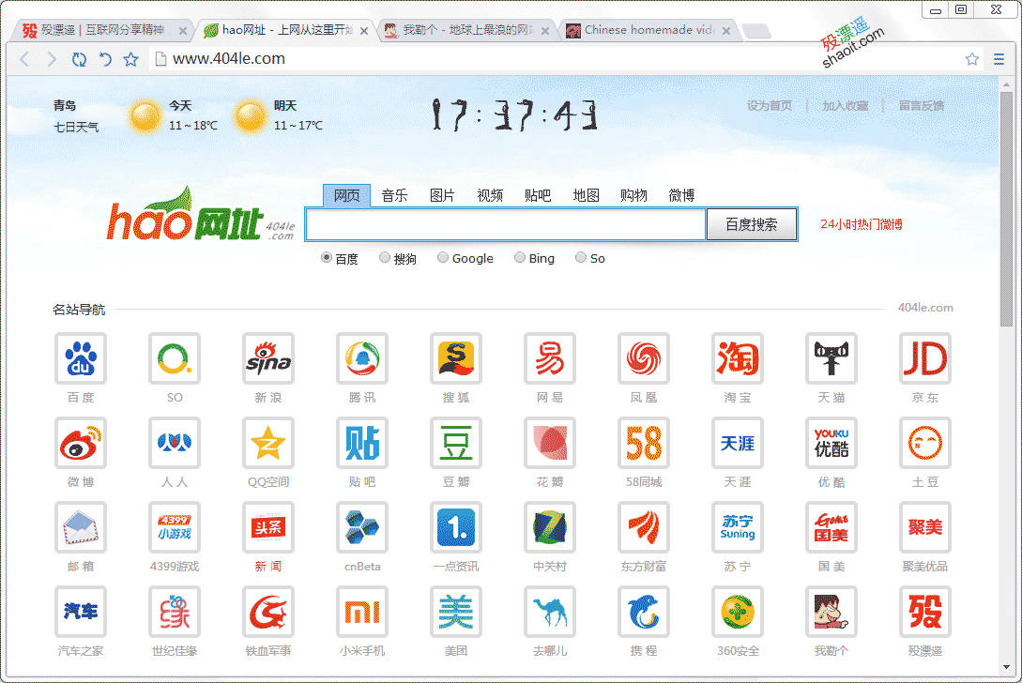Open the Sohu (搜狐) site icon
Screen dimensions: 1022x683
point(455,357)
